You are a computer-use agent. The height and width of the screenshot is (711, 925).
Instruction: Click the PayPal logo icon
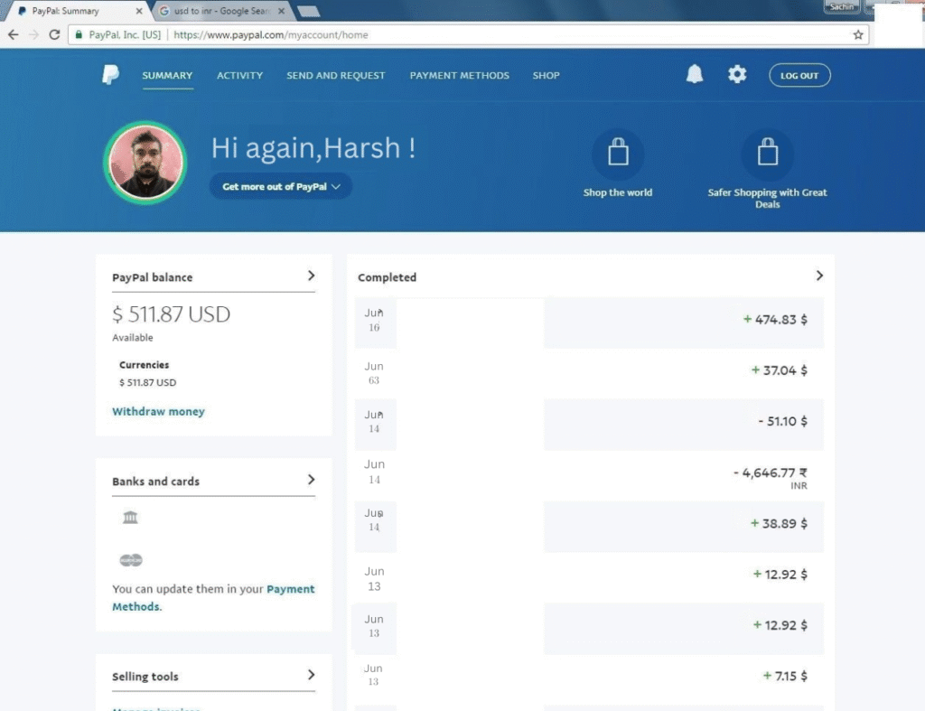pyautogui.click(x=110, y=75)
